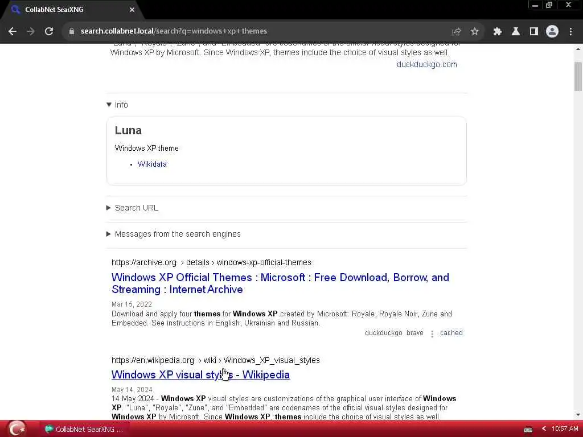Screen dimensions: 583x437
Task: Click the archive.org result URL
Action: pos(211,262)
